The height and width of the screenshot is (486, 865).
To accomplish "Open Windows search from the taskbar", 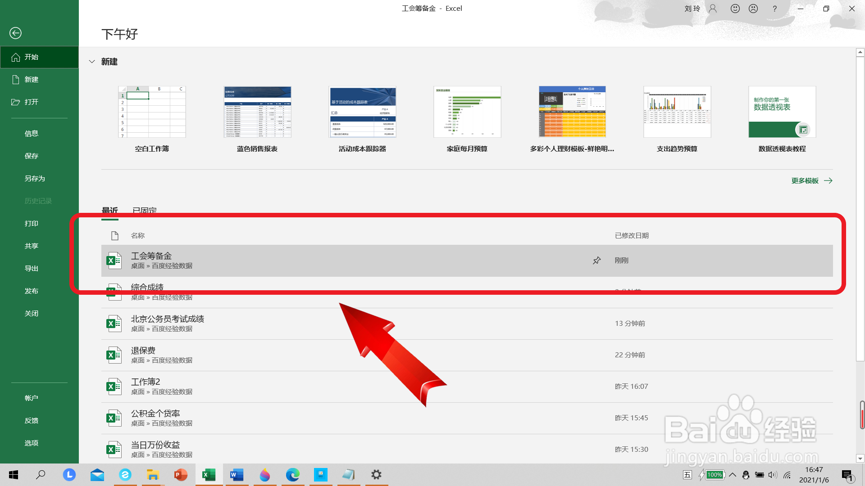I will coord(41,475).
